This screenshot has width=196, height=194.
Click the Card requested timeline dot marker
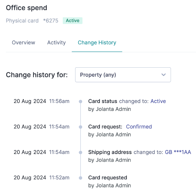[x=80, y=178]
